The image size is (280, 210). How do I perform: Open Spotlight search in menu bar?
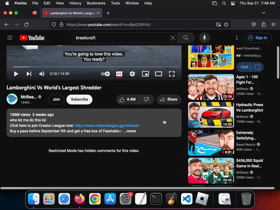click(x=224, y=3)
